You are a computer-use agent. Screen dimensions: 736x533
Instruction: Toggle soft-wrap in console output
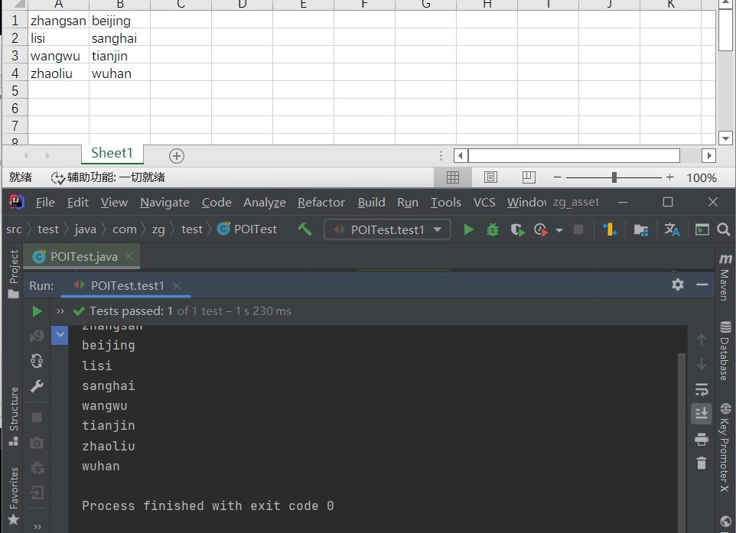702,389
